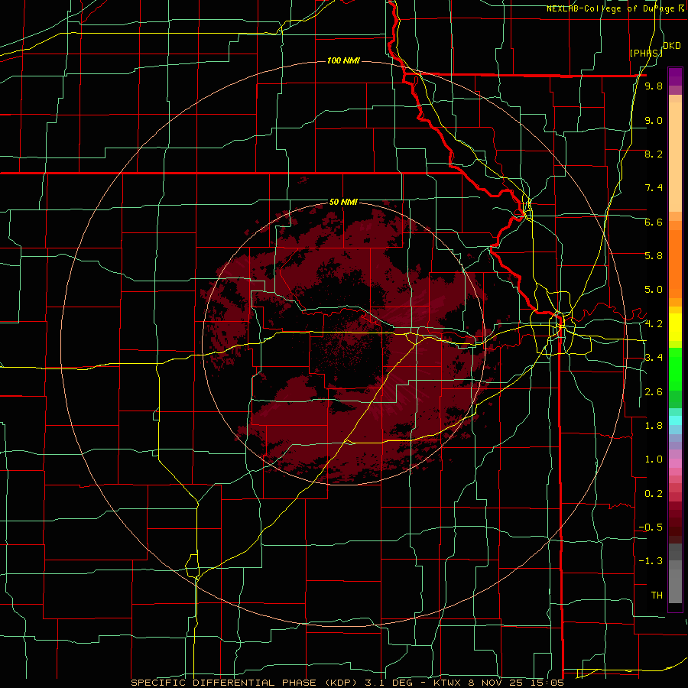This screenshot has width=688, height=688.
Task: Pick the bright yellow color band
Action: (x=675, y=327)
